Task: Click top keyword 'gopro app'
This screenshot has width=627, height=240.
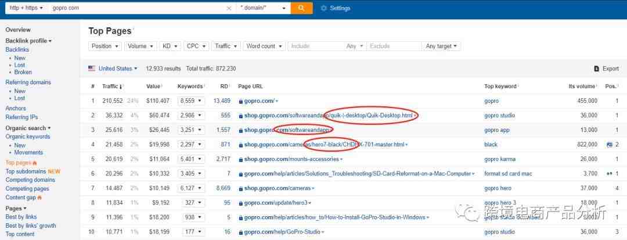Action: pos(498,130)
